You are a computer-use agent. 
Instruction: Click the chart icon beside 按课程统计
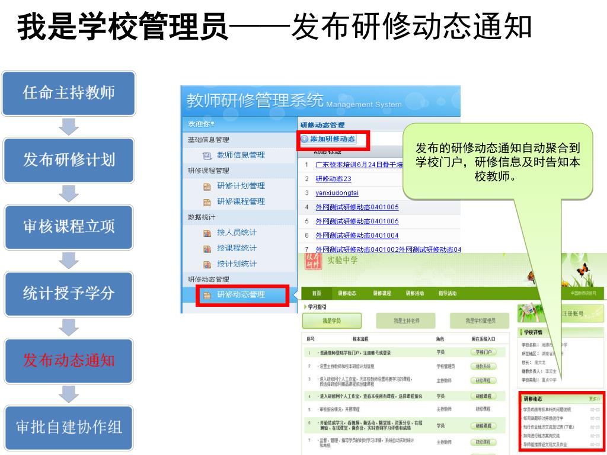[207, 248]
